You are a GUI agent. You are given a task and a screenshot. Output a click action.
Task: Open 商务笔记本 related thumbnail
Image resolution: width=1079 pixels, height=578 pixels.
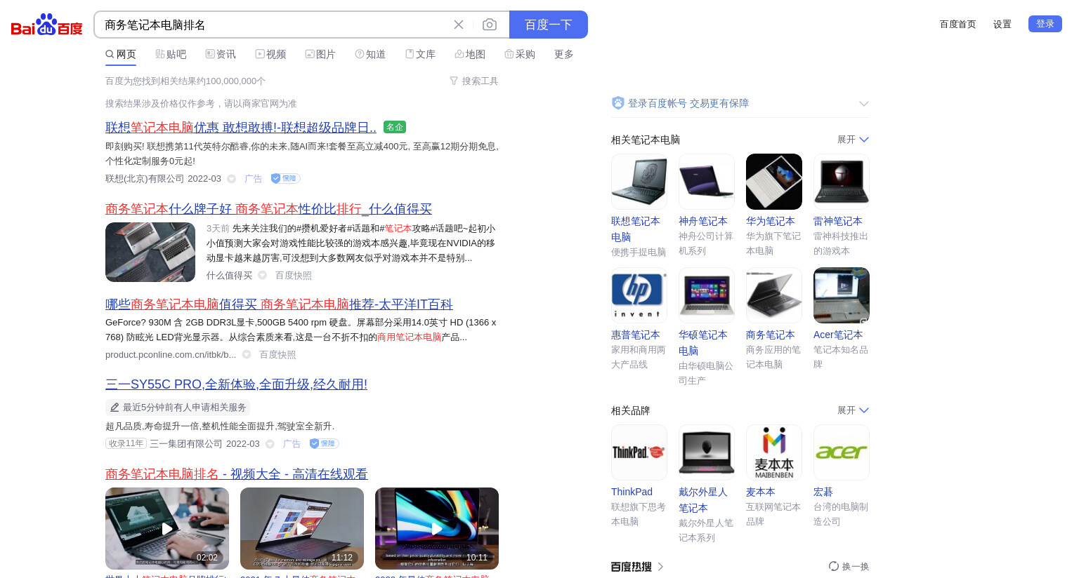click(774, 295)
